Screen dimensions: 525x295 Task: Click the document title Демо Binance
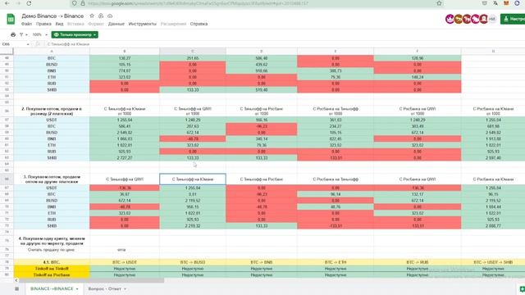tap(52, 16)
